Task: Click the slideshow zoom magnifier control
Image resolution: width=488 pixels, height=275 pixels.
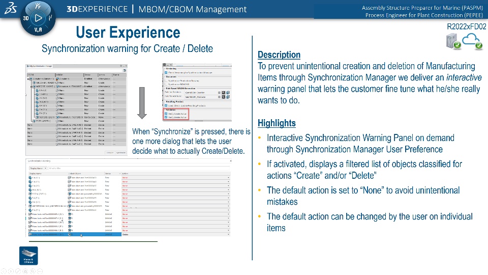Action: tap(33, 271)
